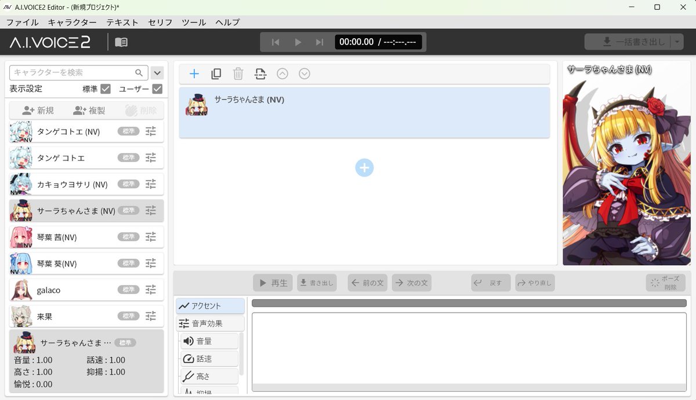Click the 削除 character button

point(140,111)
